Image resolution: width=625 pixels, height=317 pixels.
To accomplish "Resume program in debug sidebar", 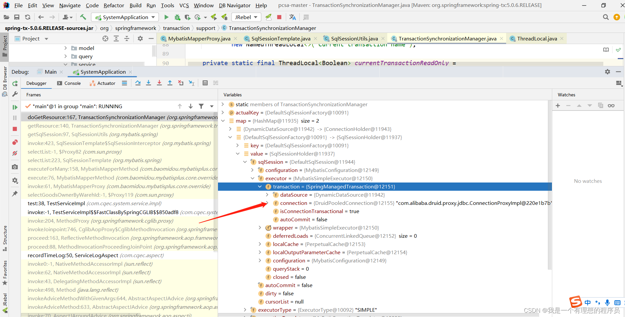I will coord(15,107).
